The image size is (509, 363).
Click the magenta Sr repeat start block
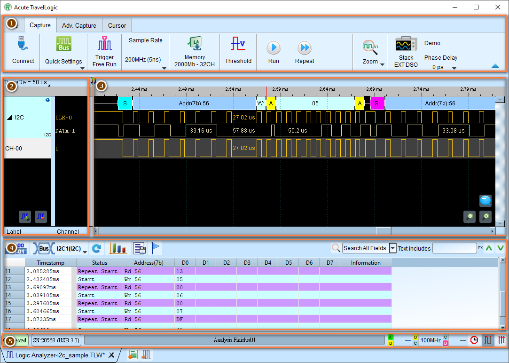377,103
